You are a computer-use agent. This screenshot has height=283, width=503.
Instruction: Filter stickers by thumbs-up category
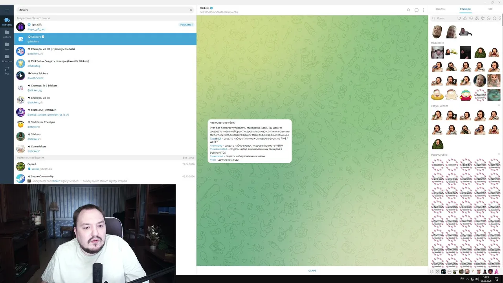pos(465,18)
